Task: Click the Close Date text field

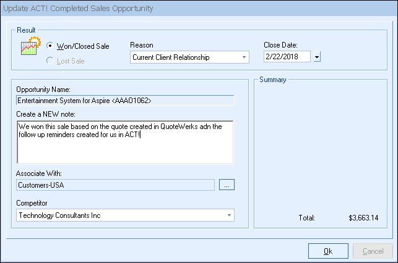Action: (x=287, y=57)
